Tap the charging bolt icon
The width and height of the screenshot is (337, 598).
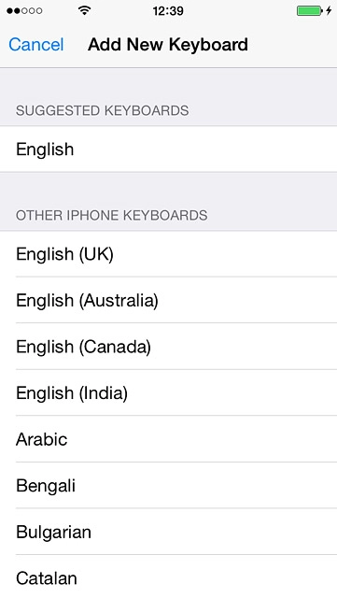pyautogui.click(x=329, y=10)
